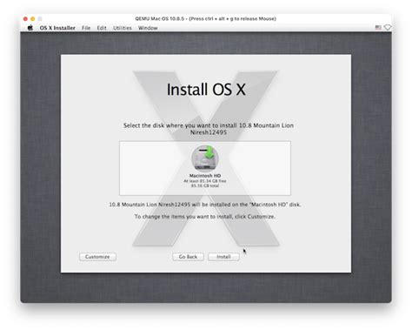
Task: Open the OS X Installer menu
Action: pos(57,28)
